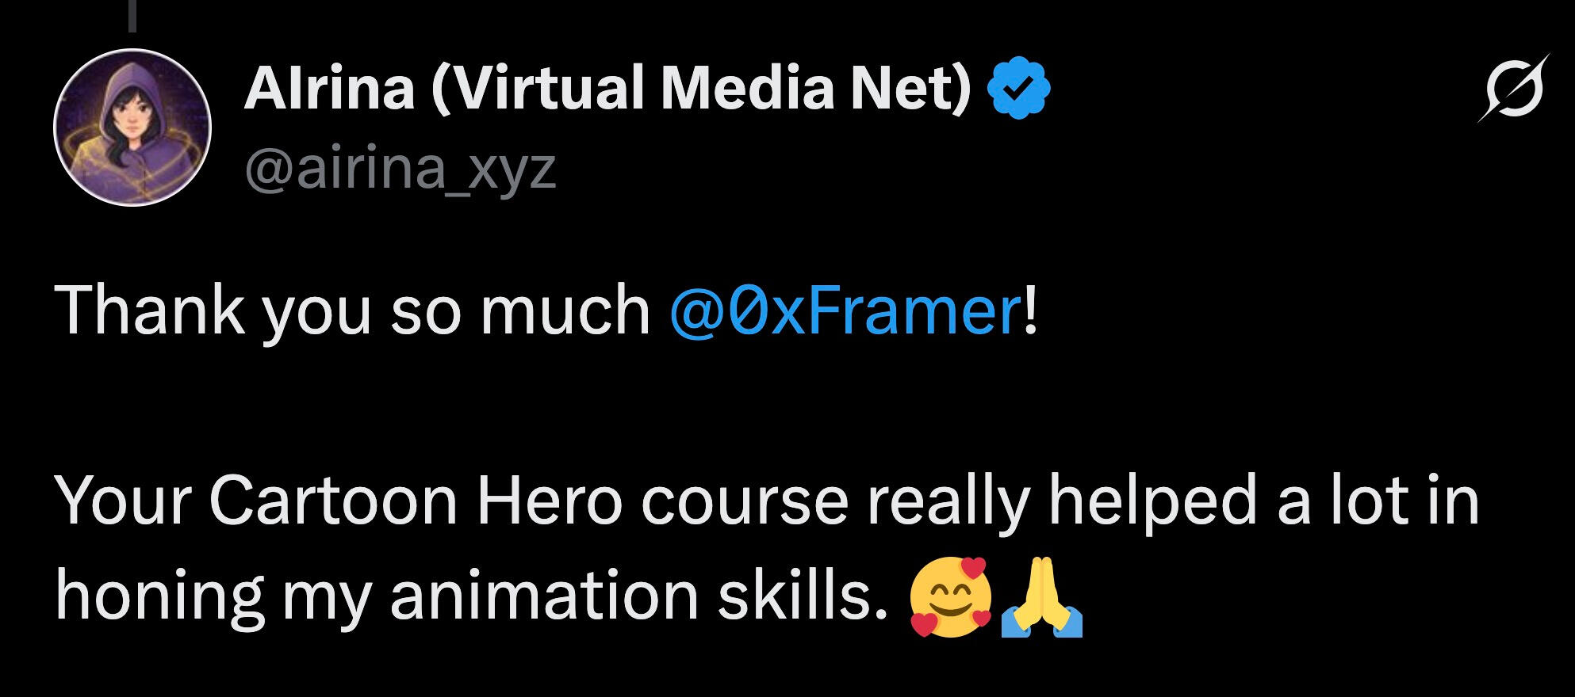Open the @0xFramer mention link
The image size is (1575, 697).
pyautogui.click(x=845, y=310)
